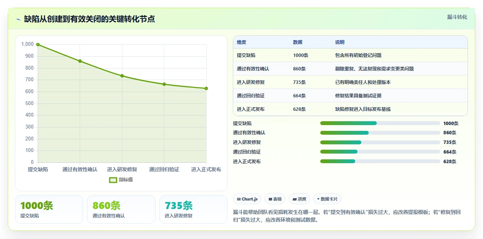Click the 1,000 y-axis tick label

pyautogui.click(x=27, y=44)
